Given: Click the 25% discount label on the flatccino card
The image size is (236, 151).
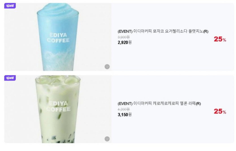Looking at the screenshot, I should pyautogui.click(x=220, y=39).
